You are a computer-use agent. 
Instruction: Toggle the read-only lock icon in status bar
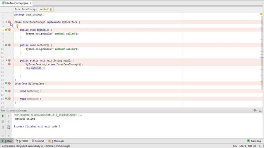click(259, 146)
